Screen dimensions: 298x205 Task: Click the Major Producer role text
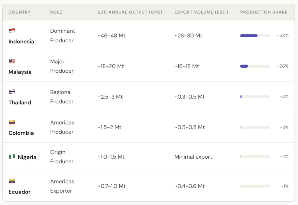pyautogui.click(x=62, y=66)
